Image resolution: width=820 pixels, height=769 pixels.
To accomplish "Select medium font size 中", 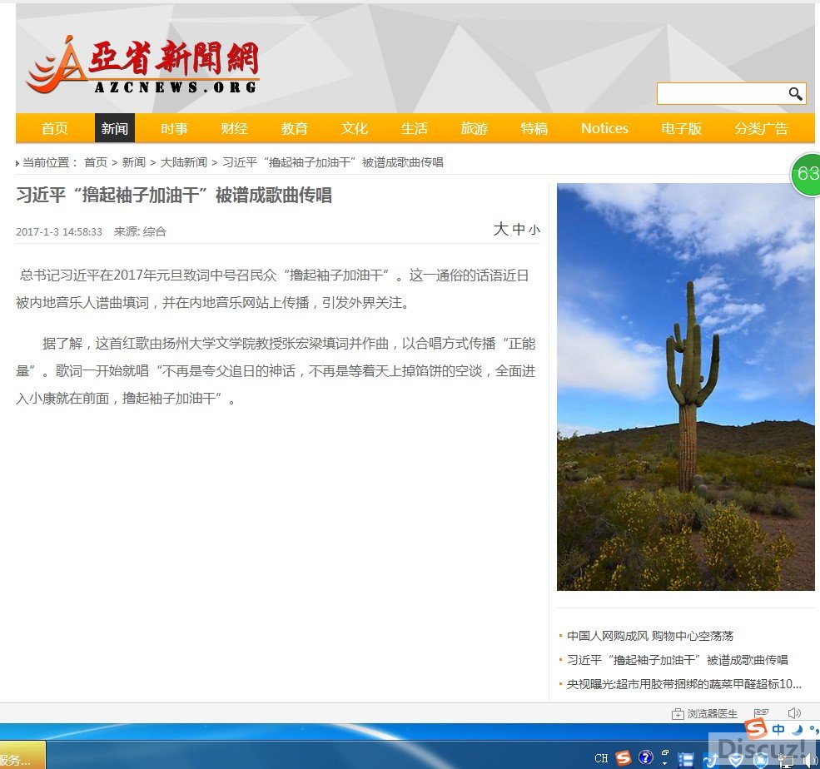I will click(519, 230).
